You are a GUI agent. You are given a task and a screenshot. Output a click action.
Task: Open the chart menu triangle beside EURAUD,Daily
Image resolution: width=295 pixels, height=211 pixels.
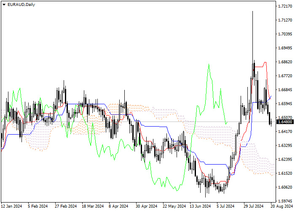coord(4,5)
